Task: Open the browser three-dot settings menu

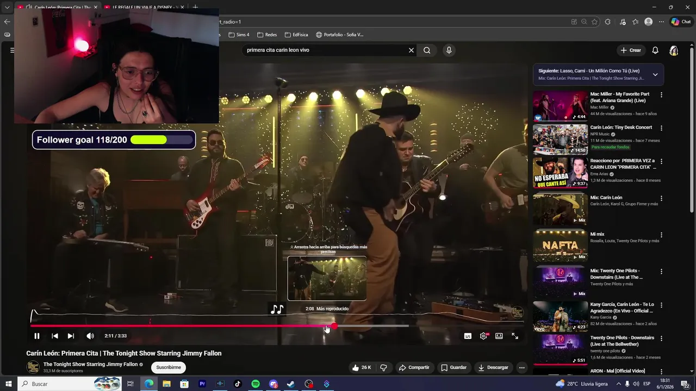Action: pyautogui.click(x=661, y=22)
